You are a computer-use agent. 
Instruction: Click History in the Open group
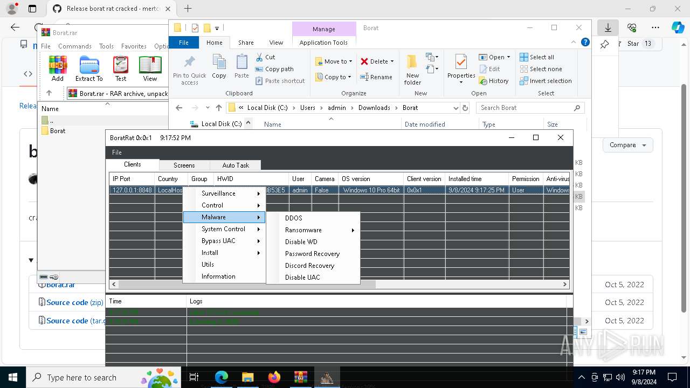(x=493, y=81)
